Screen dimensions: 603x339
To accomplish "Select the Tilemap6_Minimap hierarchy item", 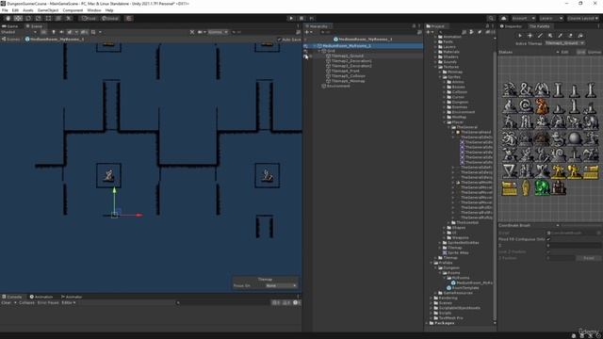I will tap(348, 81).
